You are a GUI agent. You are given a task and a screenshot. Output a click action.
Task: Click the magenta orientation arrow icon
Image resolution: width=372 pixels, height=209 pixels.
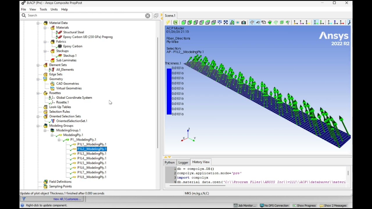tap(301, 22)
